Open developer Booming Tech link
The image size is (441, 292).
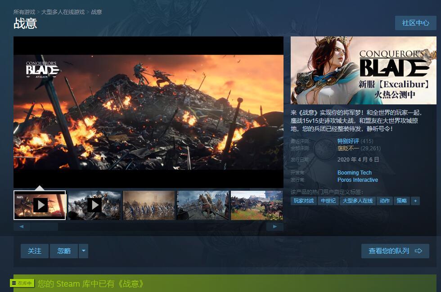click(355, 172)
